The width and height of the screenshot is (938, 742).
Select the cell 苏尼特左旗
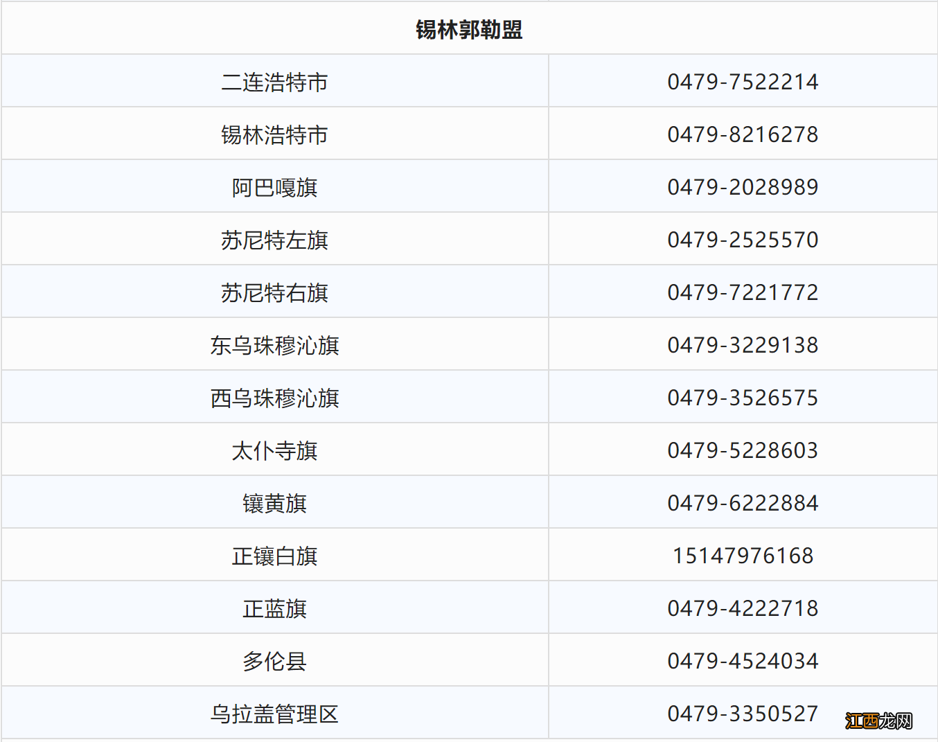point(275,240)
